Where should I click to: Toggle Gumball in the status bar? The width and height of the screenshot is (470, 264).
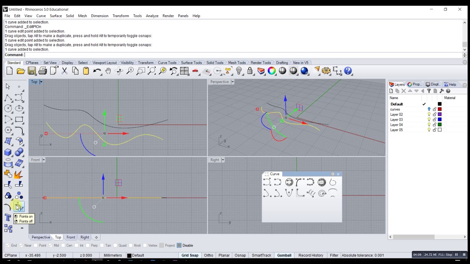284,255
